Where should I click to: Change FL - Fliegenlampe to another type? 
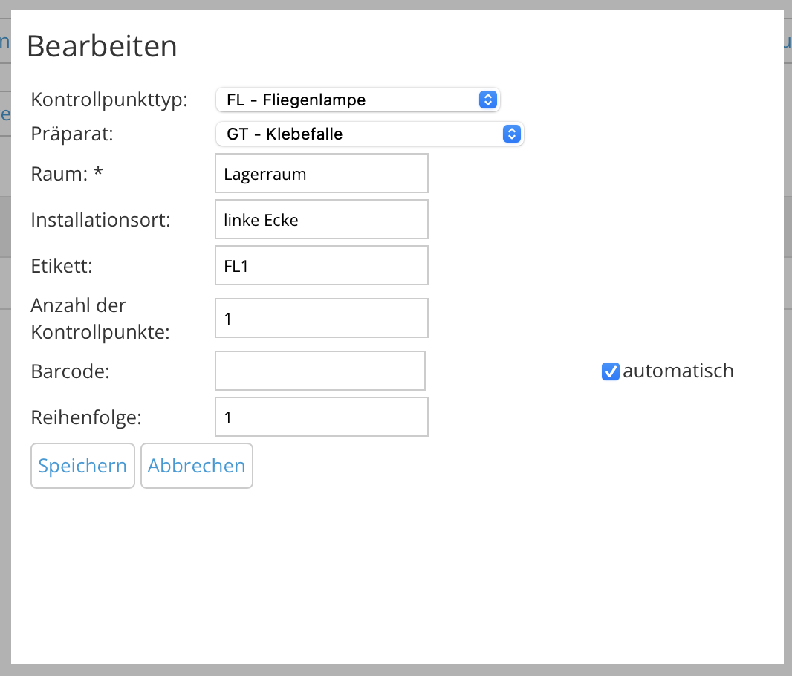pyautogui.click(x=357, y=99)
